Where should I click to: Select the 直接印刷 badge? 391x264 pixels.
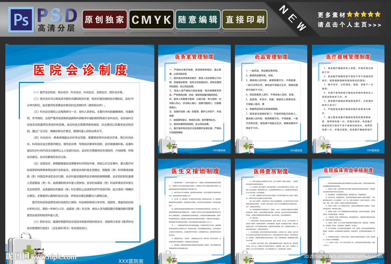click(x=244, y=20)
